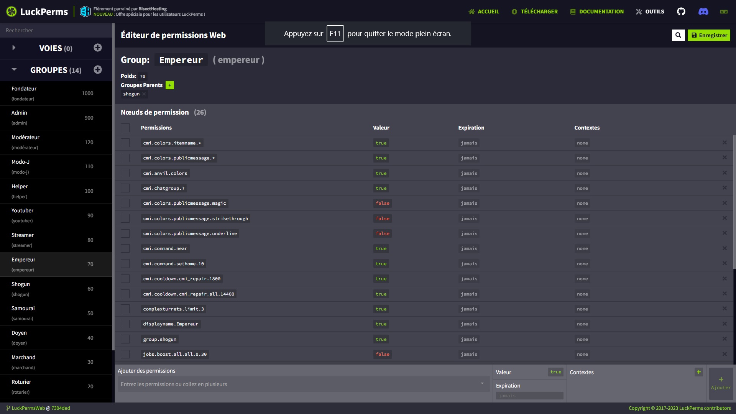Open the GitHub repository icon

click(681, 11)
